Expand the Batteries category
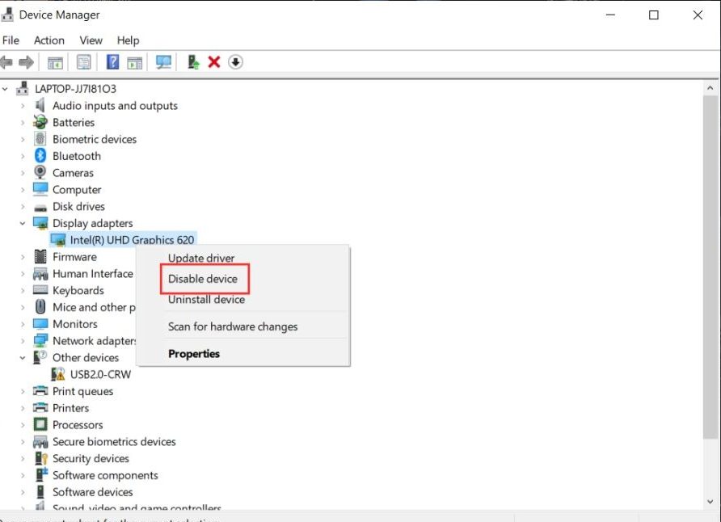This screenshot has width=721, height=522. (x=23, y=122)
